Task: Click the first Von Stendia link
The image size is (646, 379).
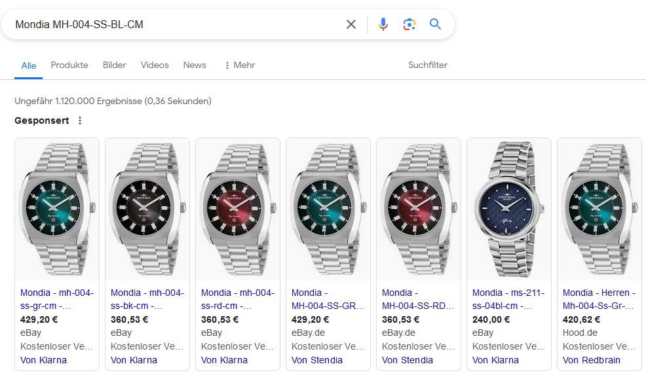Action: [x=317, y=360]
